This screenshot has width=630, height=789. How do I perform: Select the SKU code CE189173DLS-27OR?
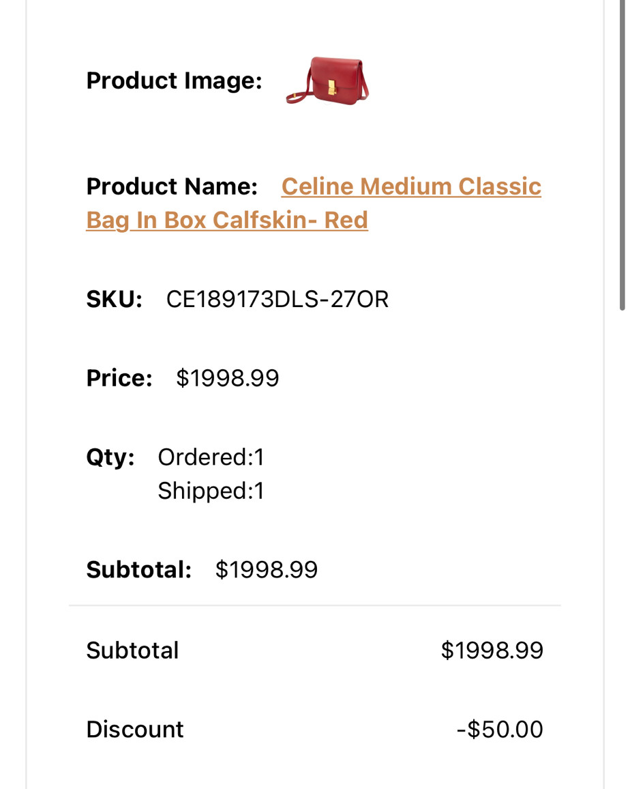coord(277,300)
